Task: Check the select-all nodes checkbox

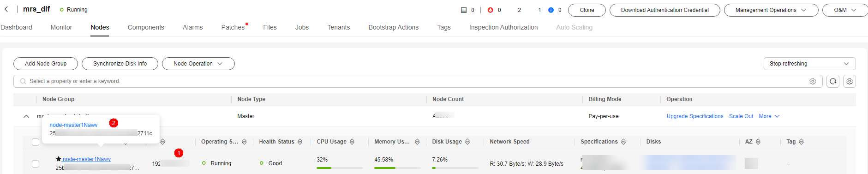Action: click(36, 142)
